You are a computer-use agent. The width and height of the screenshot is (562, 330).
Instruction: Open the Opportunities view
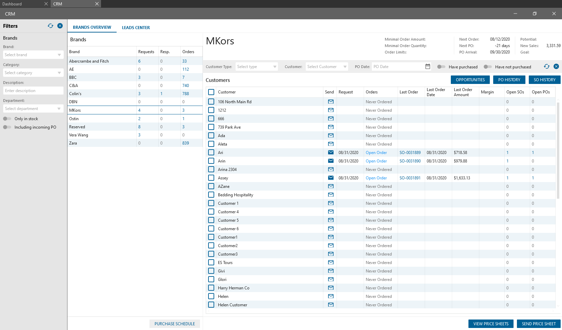click(470, 80)
